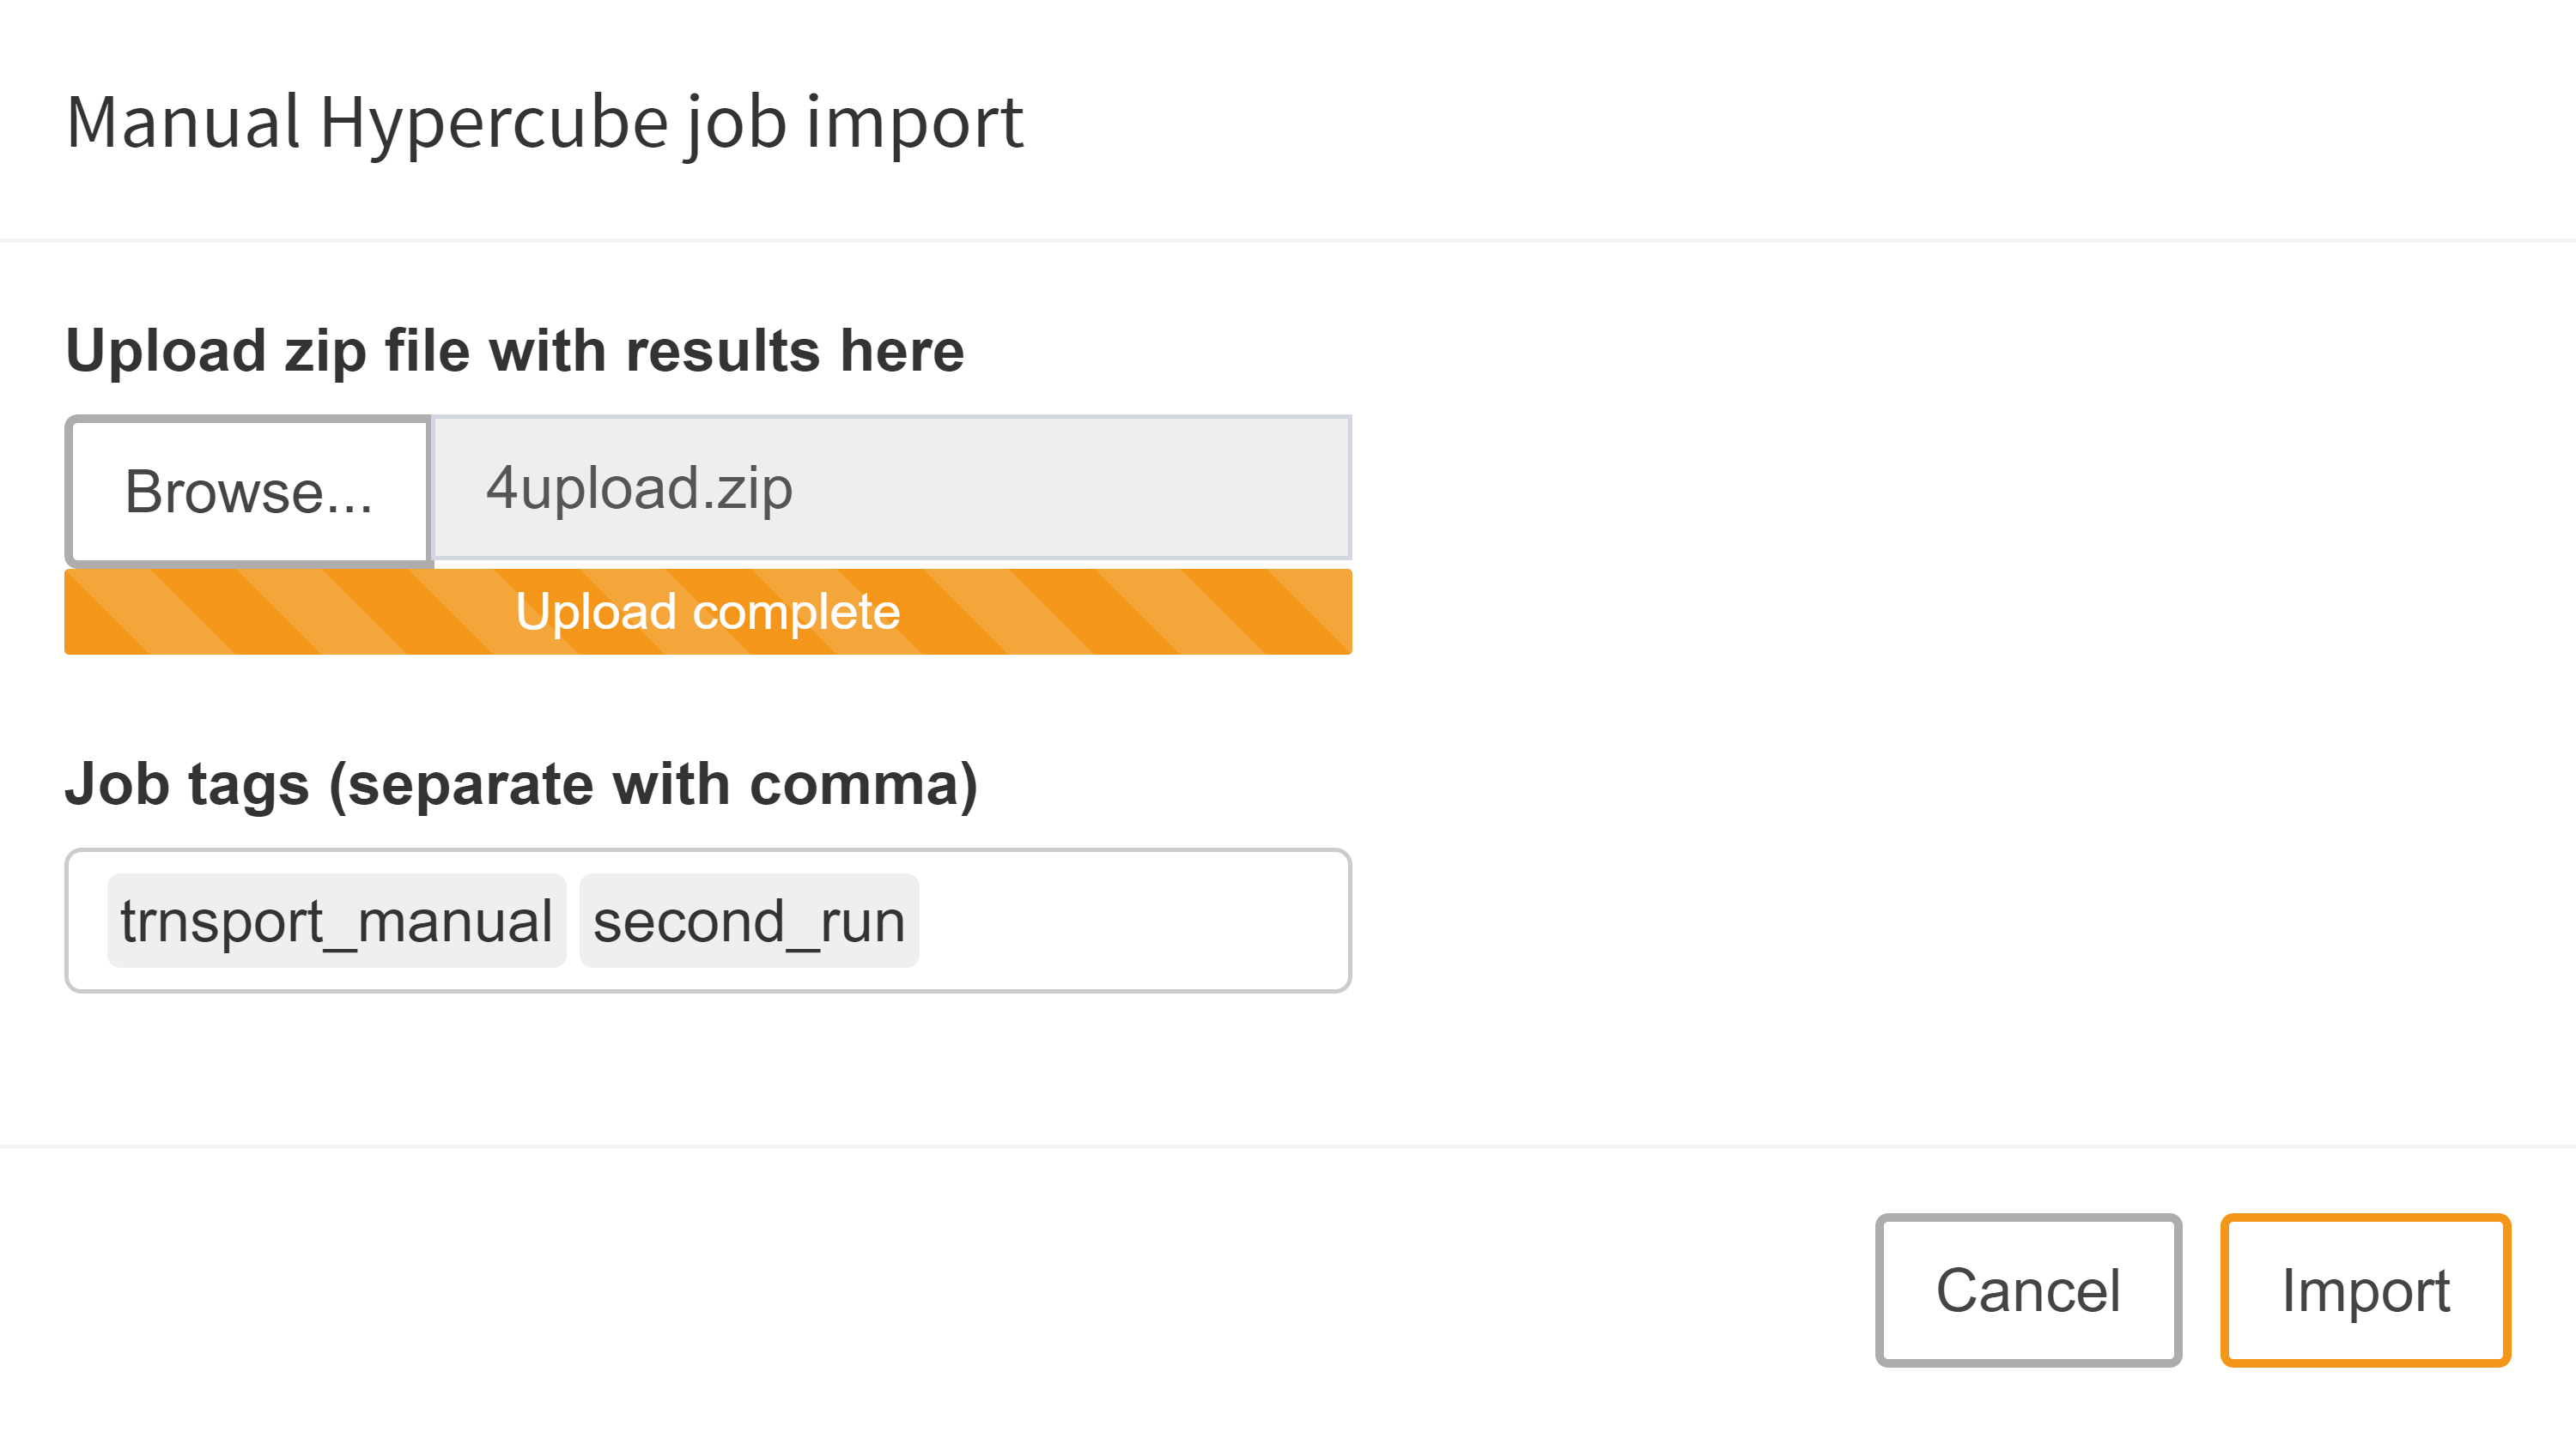This screenshot has width=2576, height=1432.
Task: Select the trnsport_manual tag
Action: pyautogui.click(x=336, y=921)
